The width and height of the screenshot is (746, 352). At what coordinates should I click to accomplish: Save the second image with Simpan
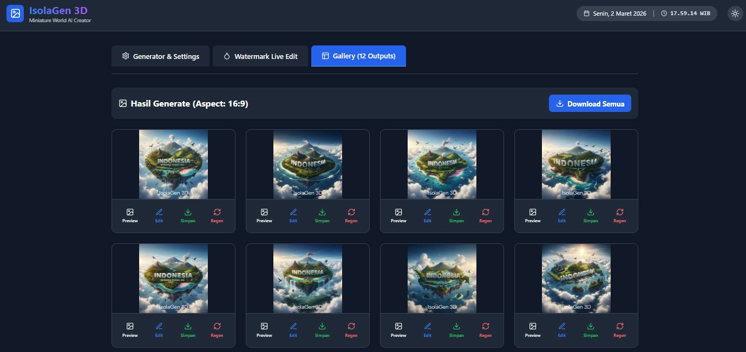pyautogui.click(x=322, y=216)
